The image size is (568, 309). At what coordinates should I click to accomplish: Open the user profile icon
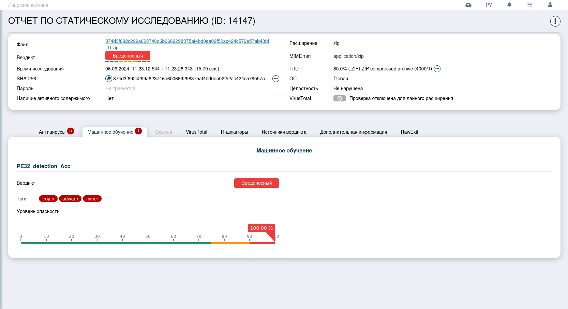[550, 5]
